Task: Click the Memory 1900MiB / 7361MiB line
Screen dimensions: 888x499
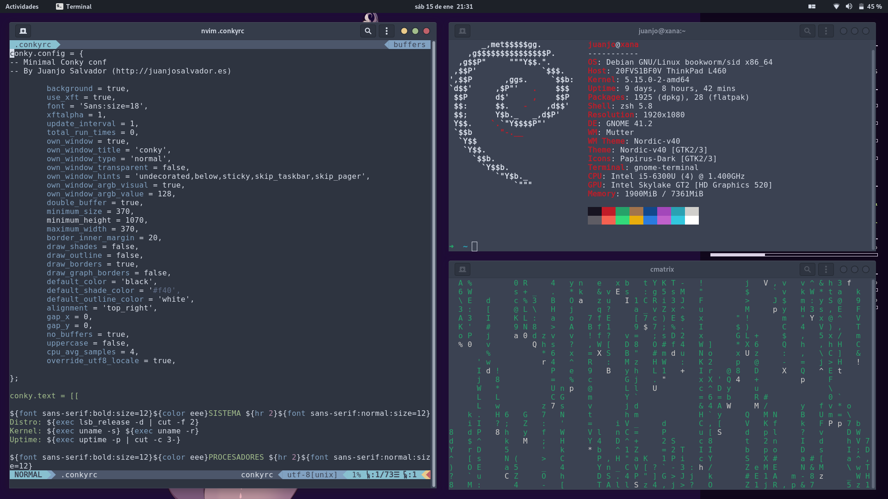Action: (646, 194)
